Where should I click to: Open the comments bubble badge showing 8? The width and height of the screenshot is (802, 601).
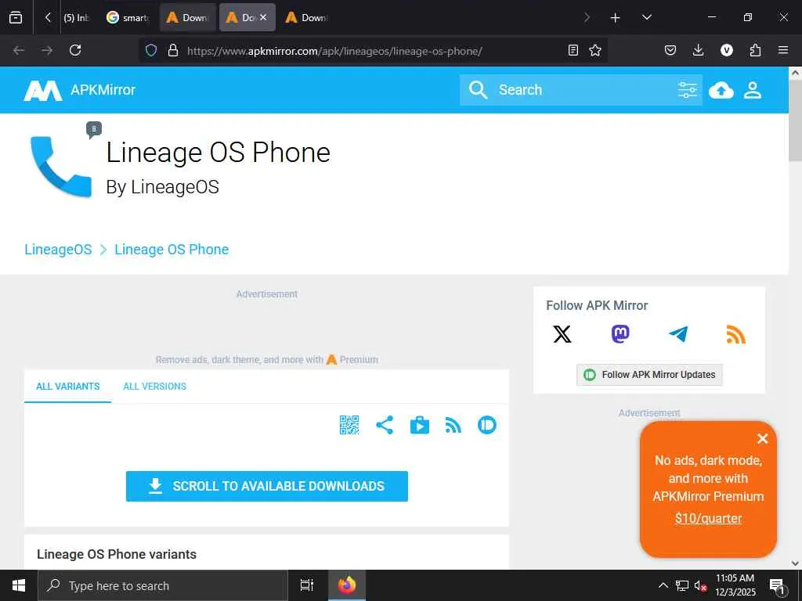click(x=94, y=130)
